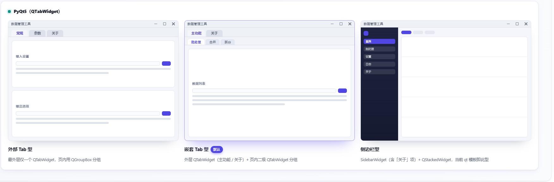The image size is (554, 182).
Task: Click the 输出选项 group label
Action: (22, 106)
